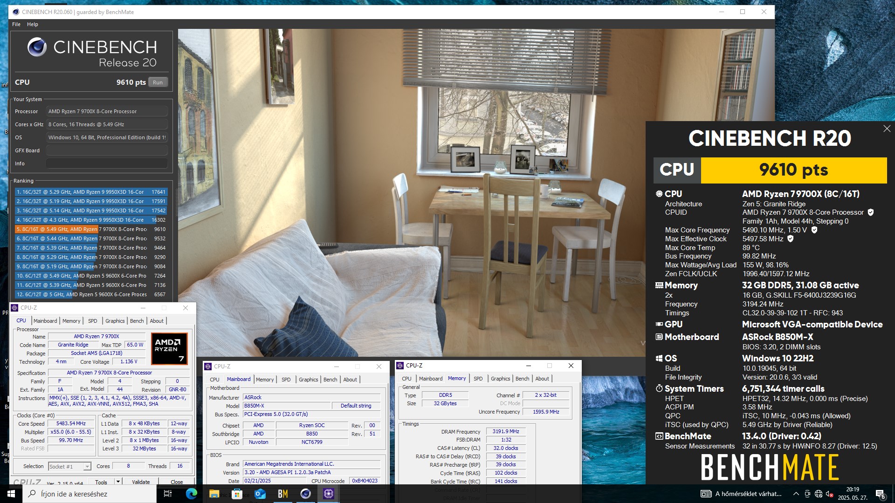Image resolution: width=895 pixels, height=503 pixels.
Task: Click the BIOS Version value 3.20 AMD AGESA
Action: (x=312, y=472)
